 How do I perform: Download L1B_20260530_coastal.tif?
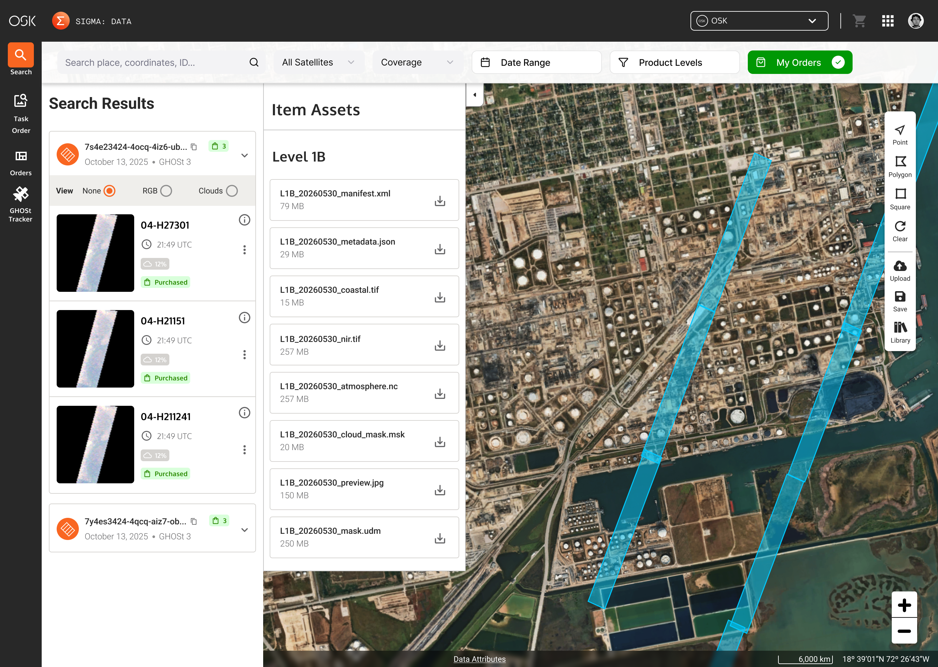pos(440,297)
